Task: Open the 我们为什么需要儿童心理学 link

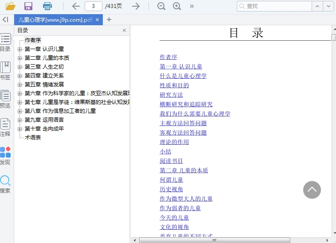Action: pyautogui.click(x=195, y=114)
